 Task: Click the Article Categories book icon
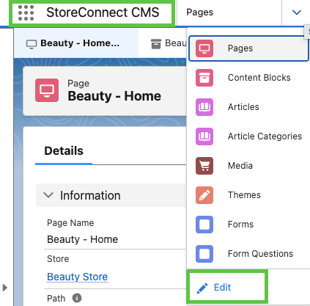point(204,136)
